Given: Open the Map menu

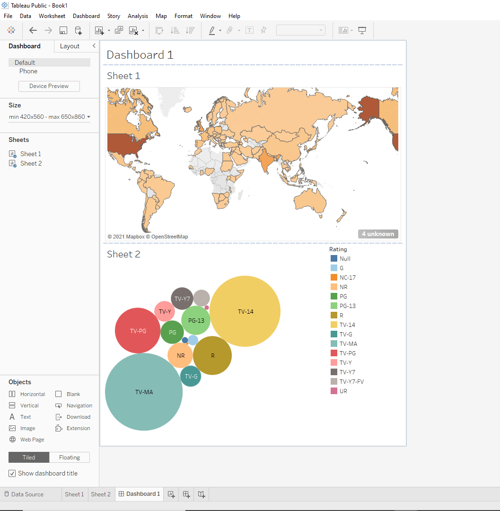Looking at the screenshot, I should (161, 16).
